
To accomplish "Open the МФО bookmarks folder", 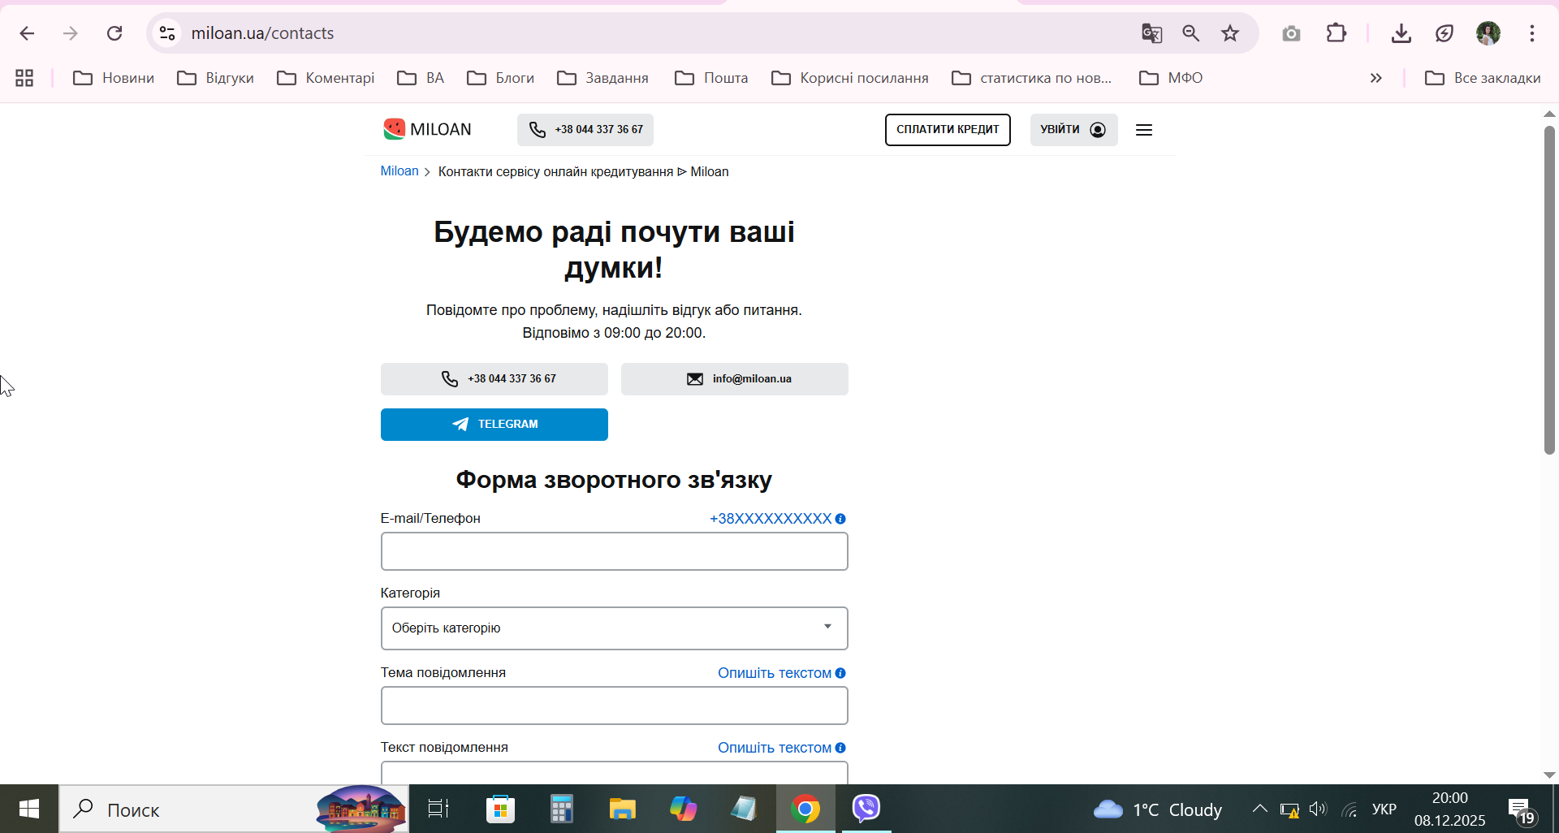I will tap(1171, 78).
